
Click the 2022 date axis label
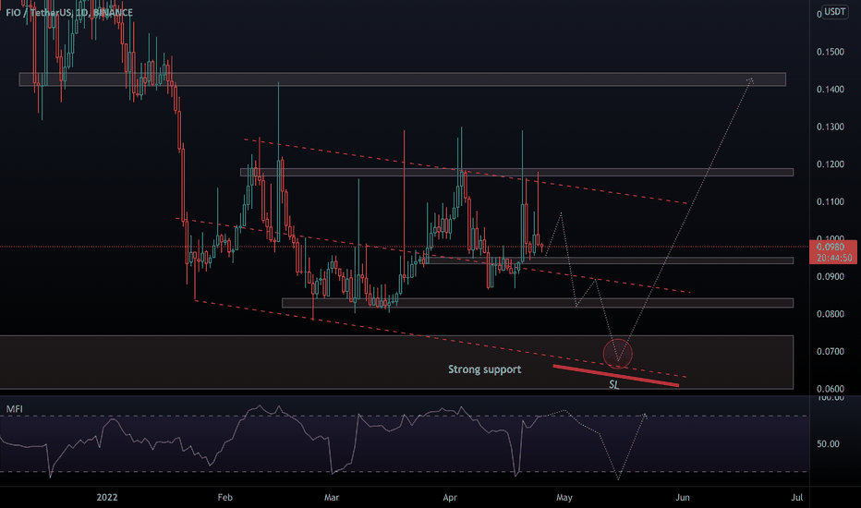point(107,498)
